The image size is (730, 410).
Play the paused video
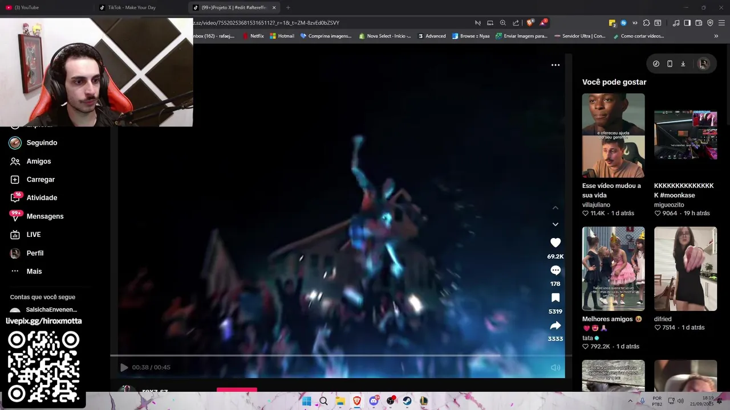click(x=124, y=367)
